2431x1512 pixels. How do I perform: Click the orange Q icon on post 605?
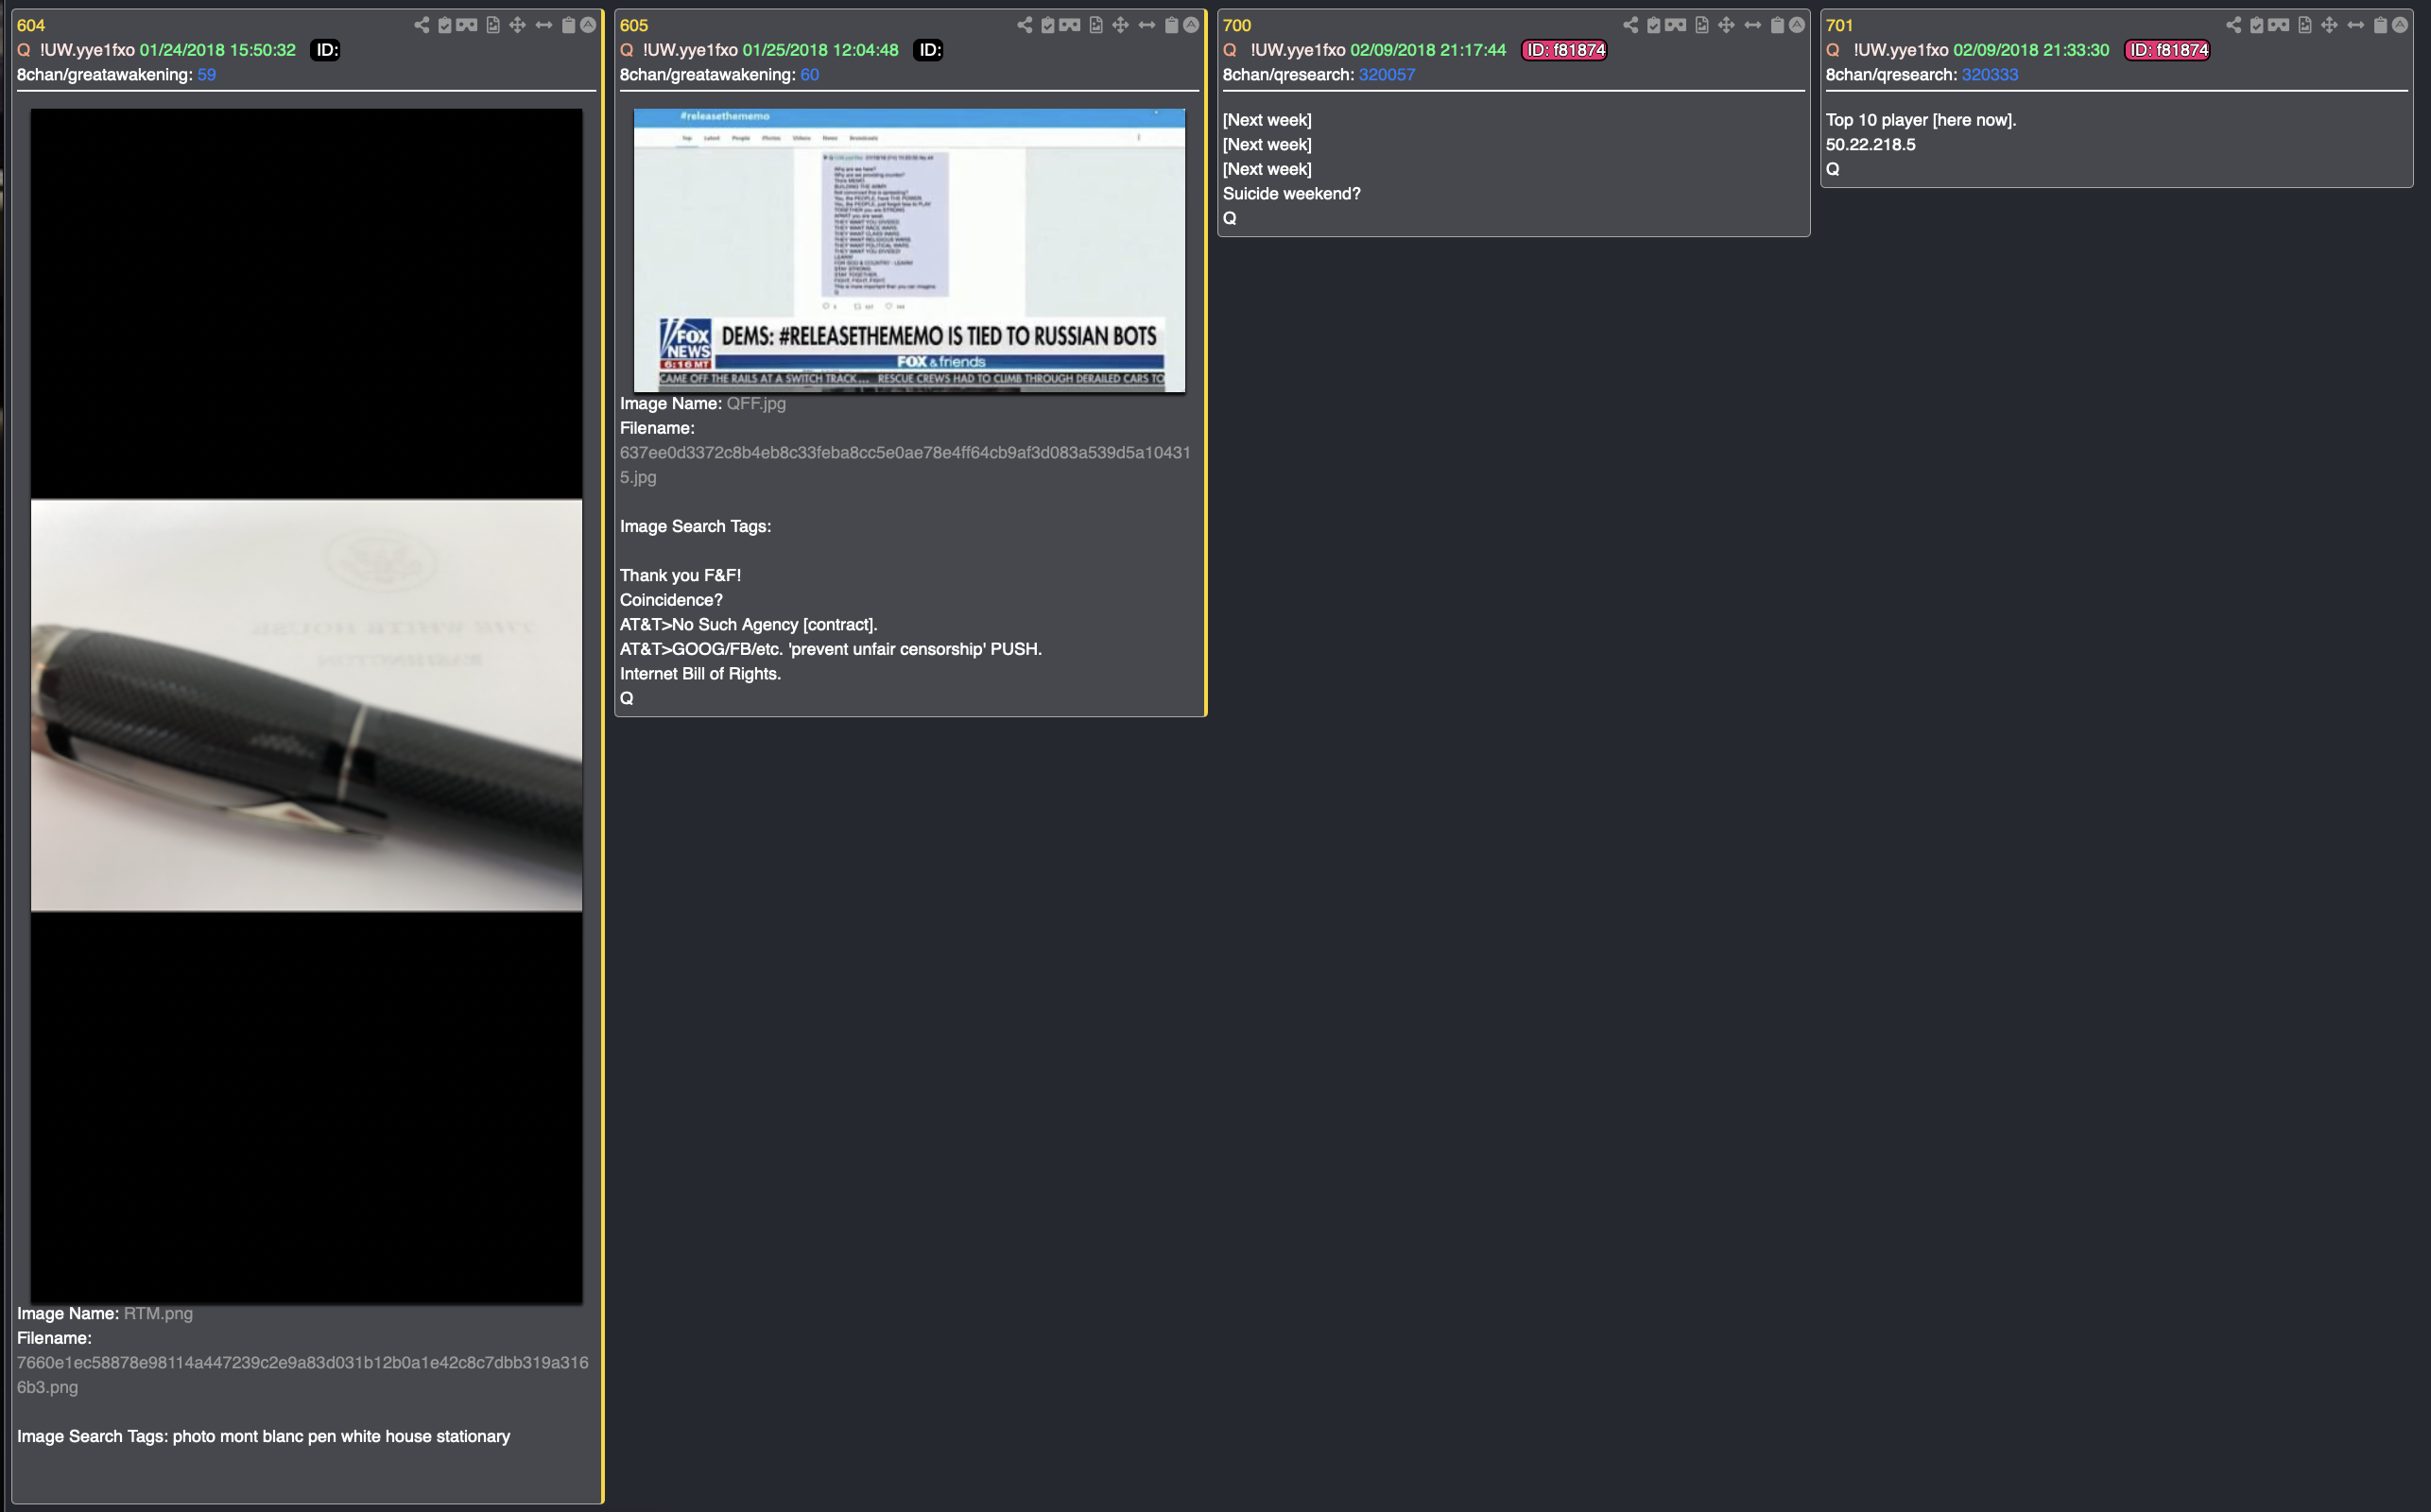click(x=627, y=50)
